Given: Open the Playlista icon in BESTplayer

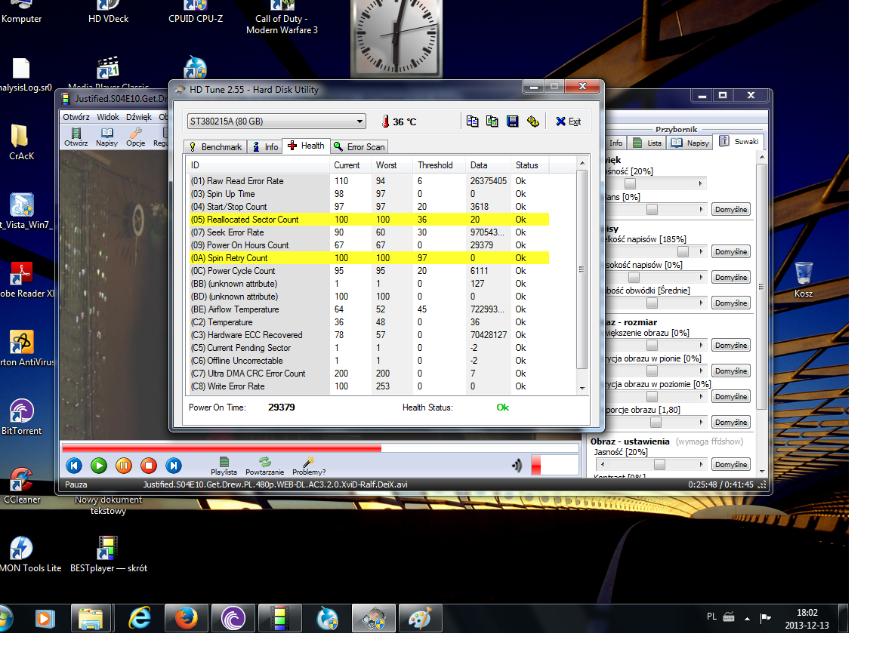Looking at the screenshot, I should coord(224,466).
